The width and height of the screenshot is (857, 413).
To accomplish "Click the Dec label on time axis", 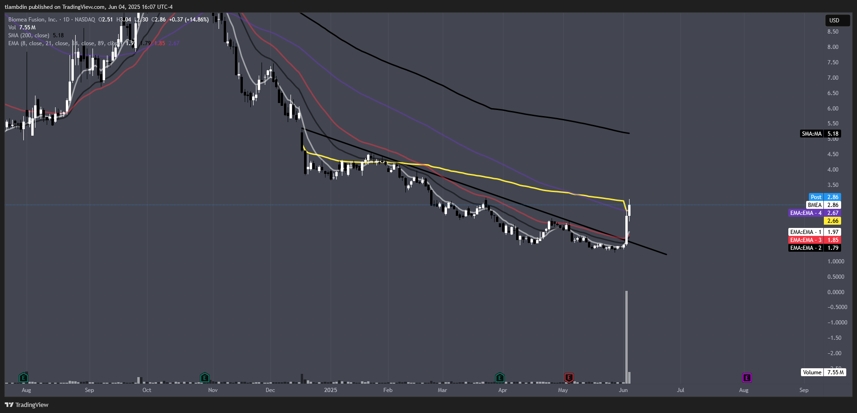I will tap(270, 390).
